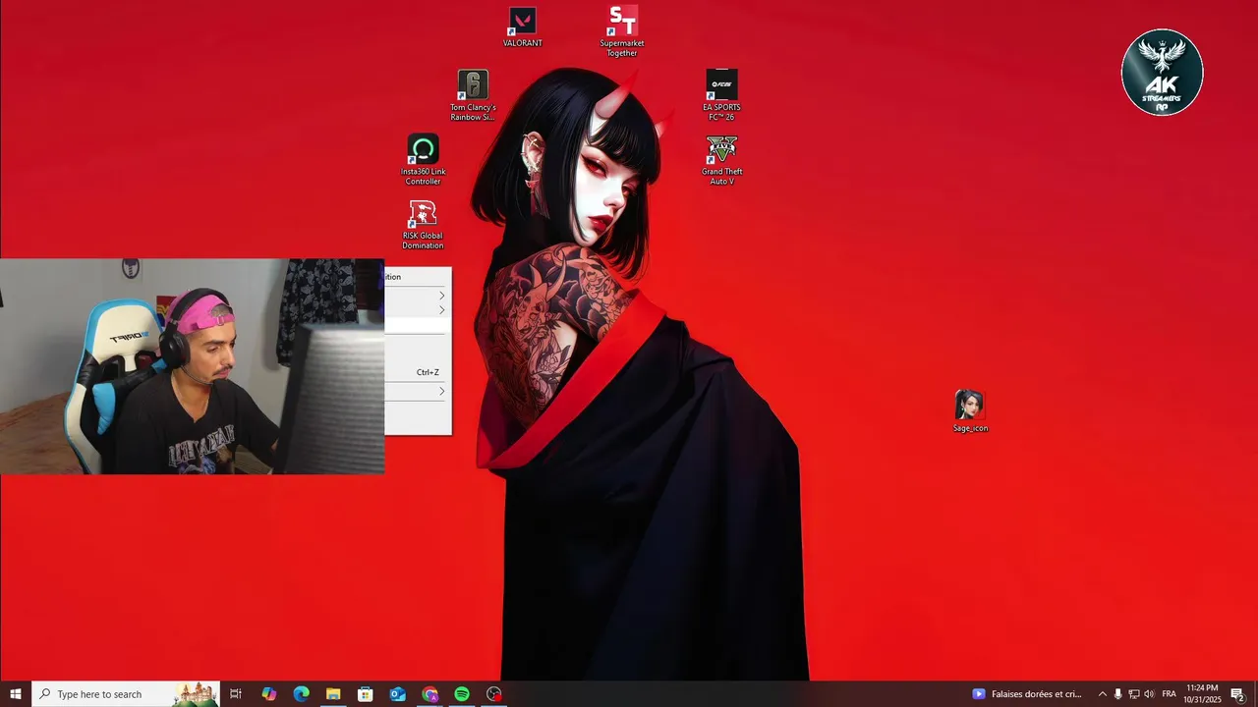
Task: Select Insta360 Link Controller icon
Action: pyautogui.click(x=423, y=160)
